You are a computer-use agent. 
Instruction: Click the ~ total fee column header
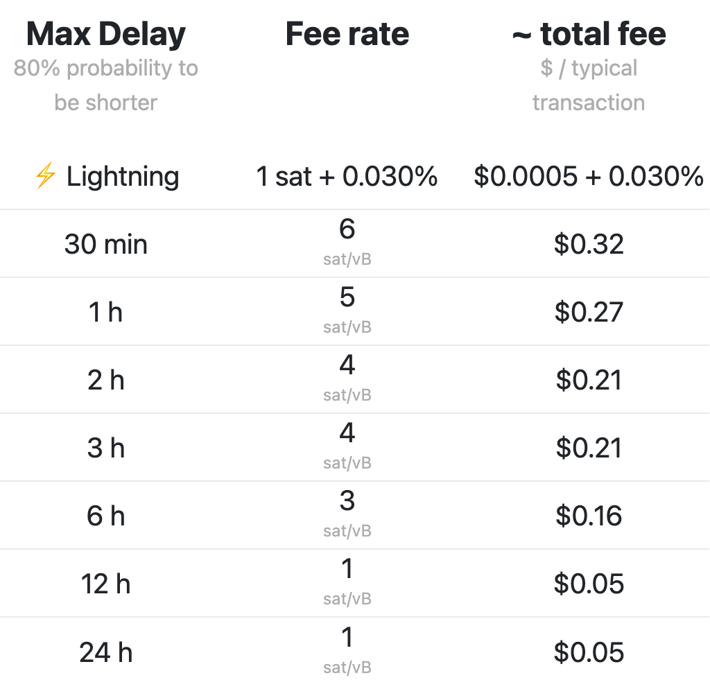589,35
